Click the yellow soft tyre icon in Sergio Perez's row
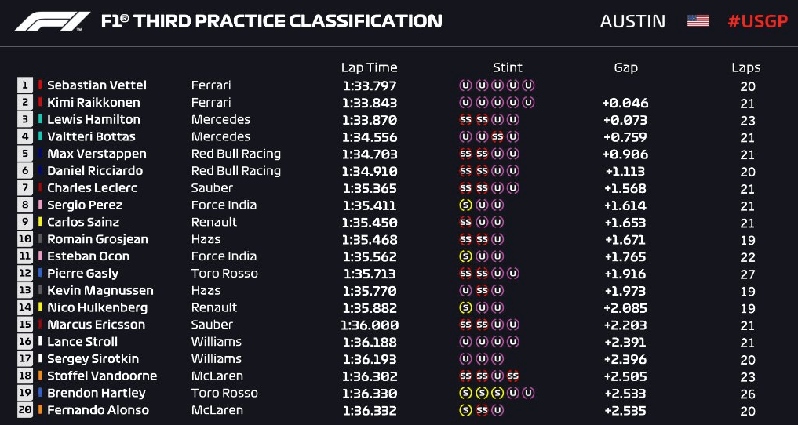Image resolution: width=798 pixels, height=425 pixels. point(465,205)
